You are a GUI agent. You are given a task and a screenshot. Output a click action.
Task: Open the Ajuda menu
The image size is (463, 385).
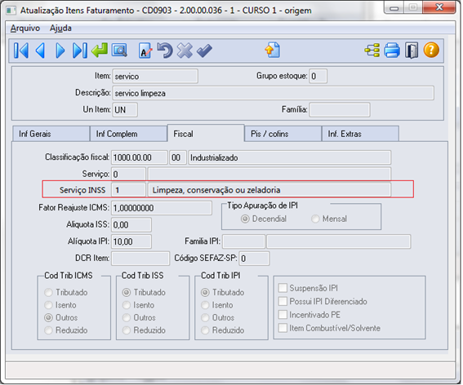[60, 29]
